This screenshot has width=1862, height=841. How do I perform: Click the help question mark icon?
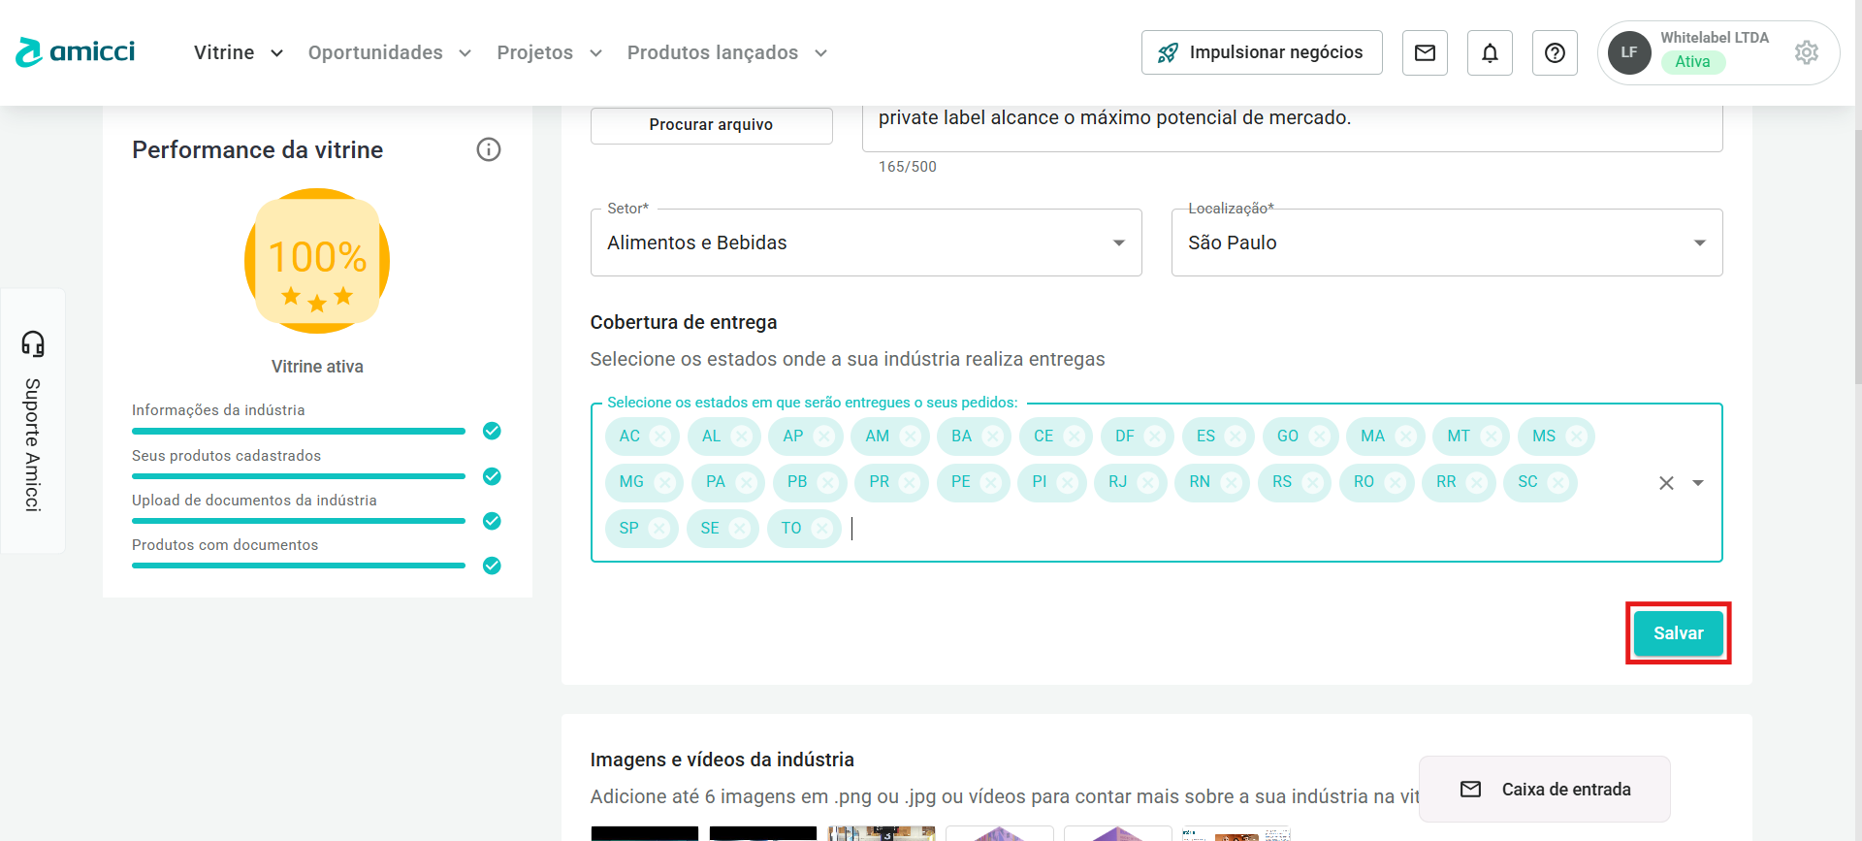coord(1555,52)
